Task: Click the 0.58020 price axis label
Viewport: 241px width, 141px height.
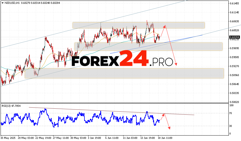Action: click(234, 102)
